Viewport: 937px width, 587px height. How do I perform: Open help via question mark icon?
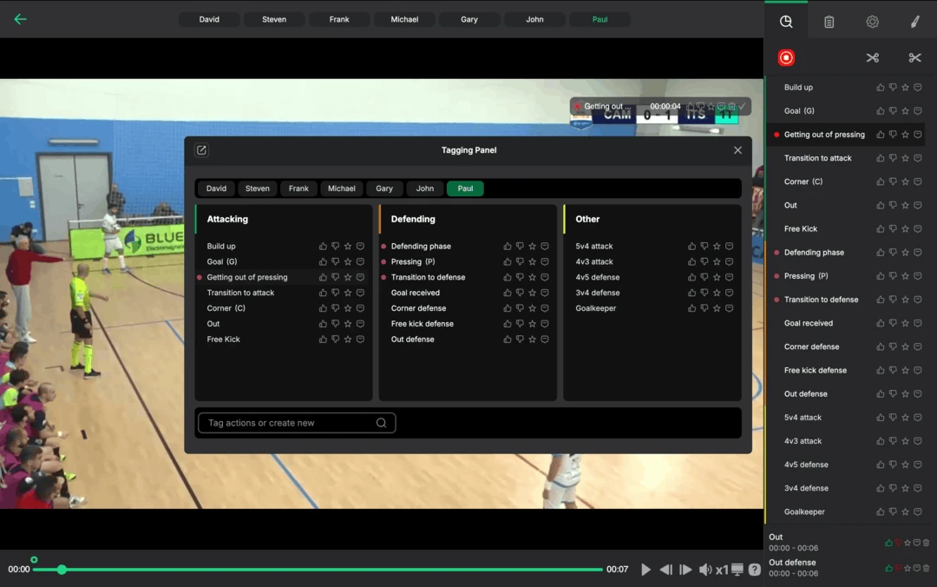pyautogui.click(x=755, y=569)
